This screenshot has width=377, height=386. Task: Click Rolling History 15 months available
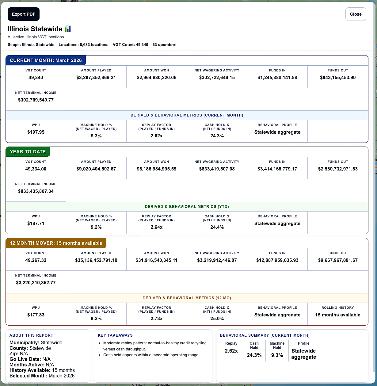338,315
